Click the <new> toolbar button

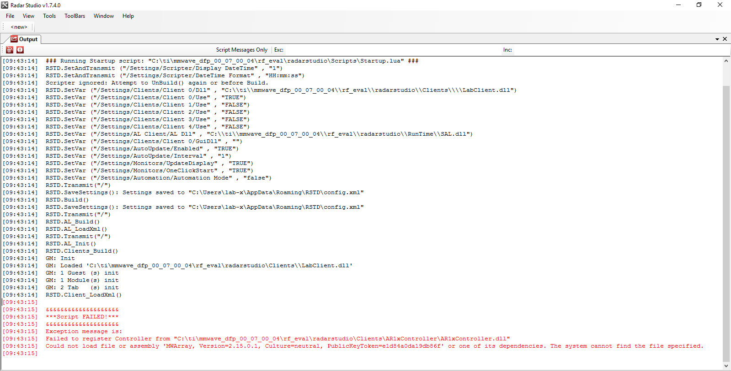[19, 27]
